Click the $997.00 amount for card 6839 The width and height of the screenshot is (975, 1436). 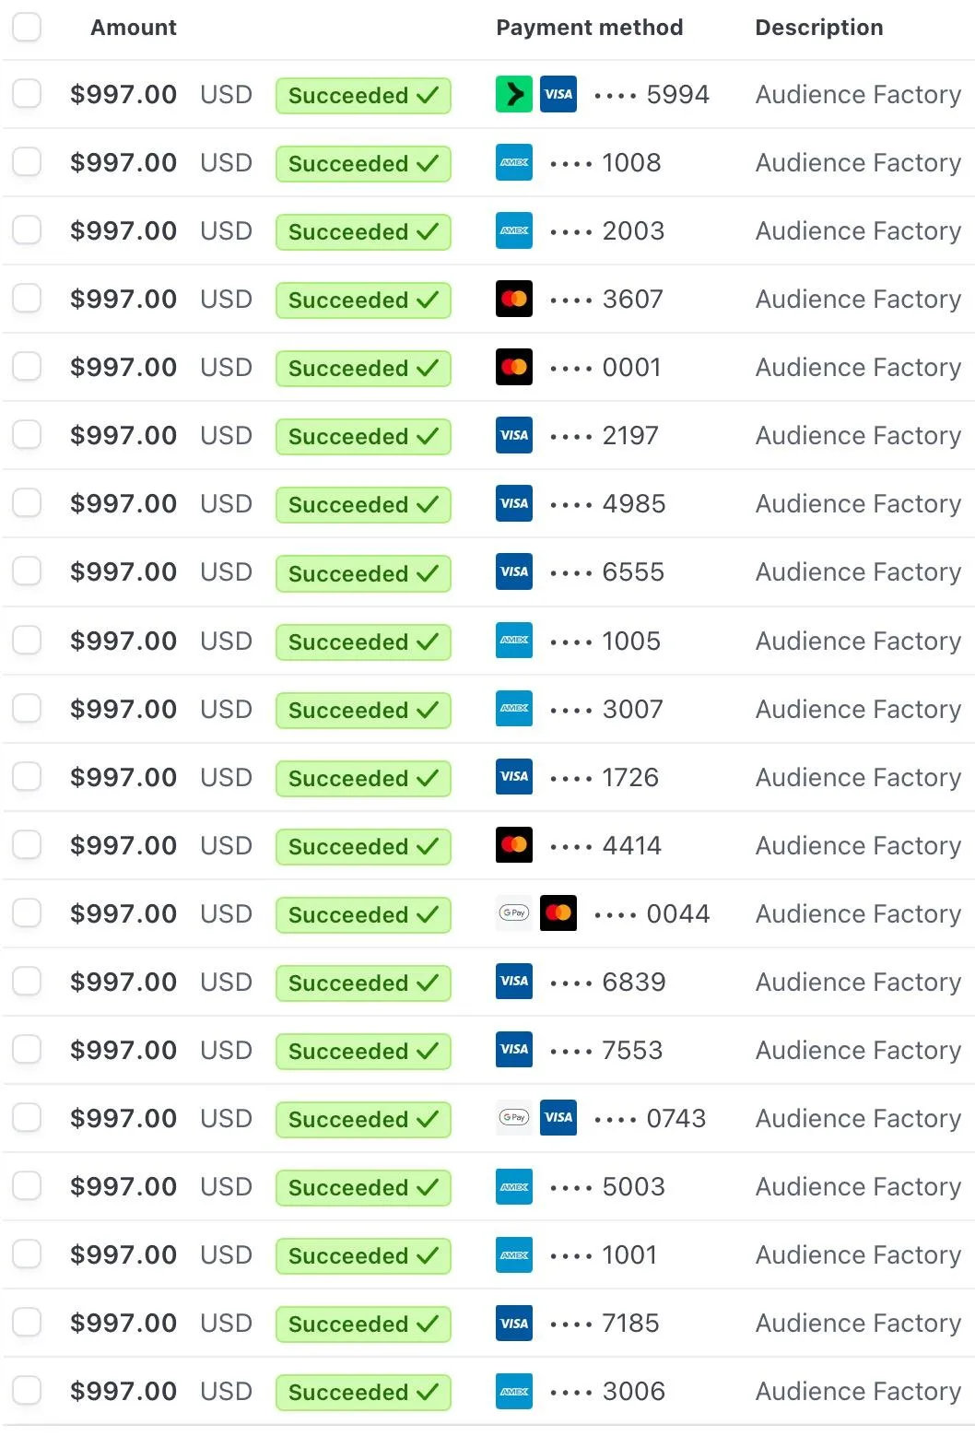click(123, 982)
